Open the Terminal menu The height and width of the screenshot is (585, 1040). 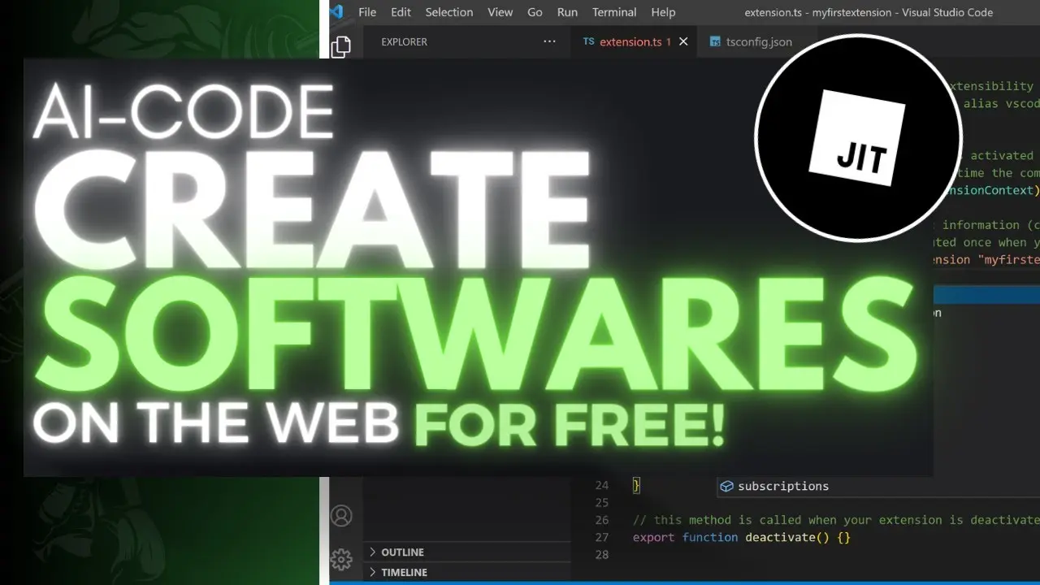point(614,12)
